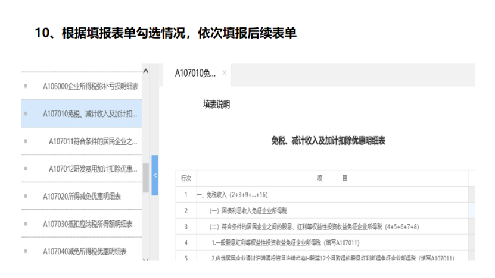This screenshot has width=495, height=278.
Task: Collapse the sidebar with the blue arrow handle
Action: [x=155, y=175]
